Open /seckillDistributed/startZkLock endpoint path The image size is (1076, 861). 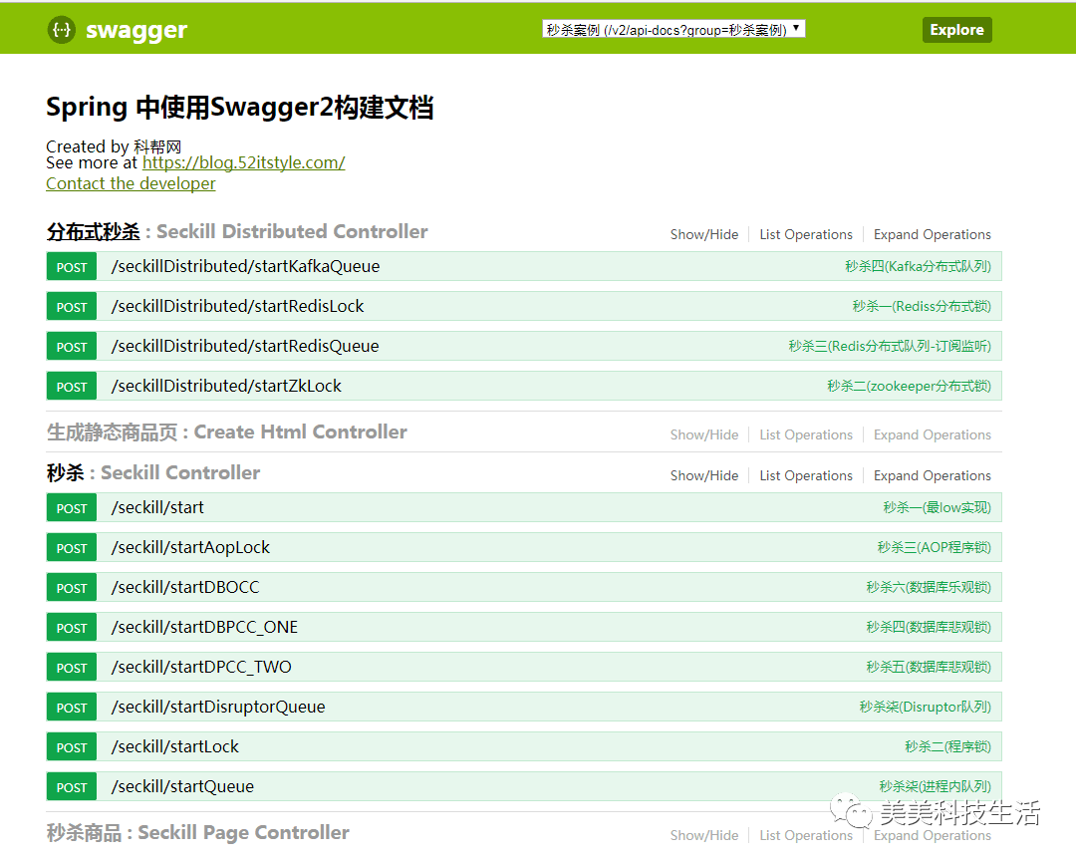pyautogui.click(x=226, y=386)
